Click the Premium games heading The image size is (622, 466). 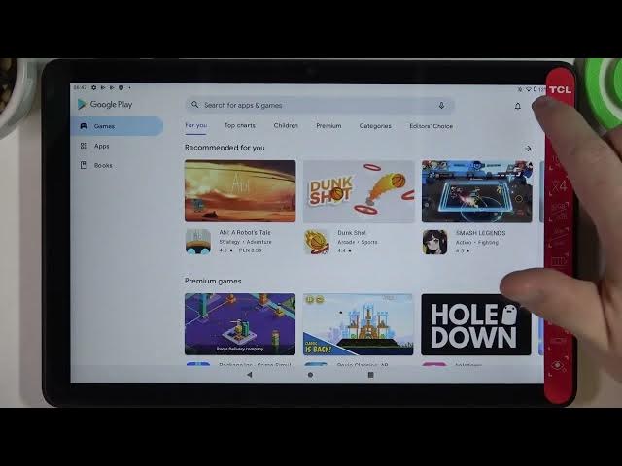point(213,281)
